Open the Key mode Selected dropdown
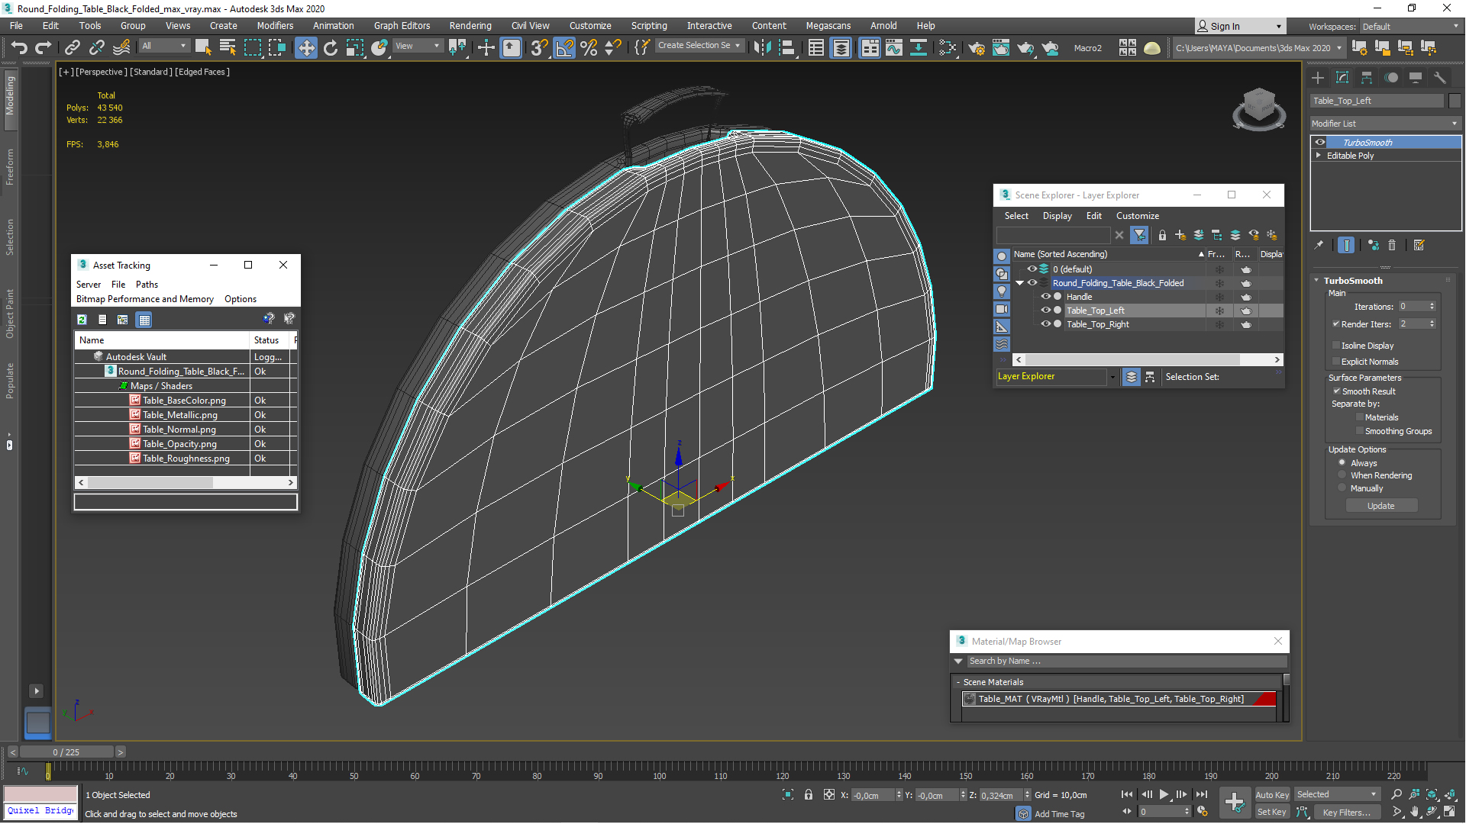 1337,794
